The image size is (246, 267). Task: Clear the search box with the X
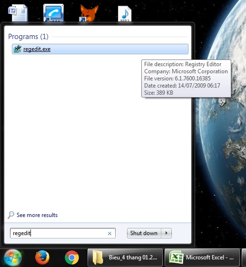tap(109, 234)
